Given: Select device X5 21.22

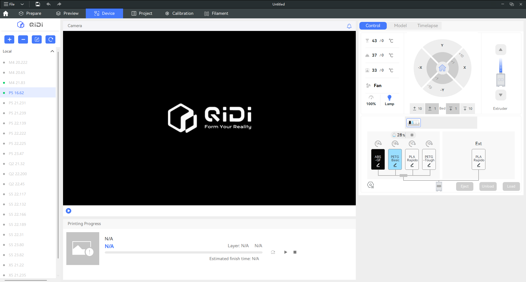Looking at the screenshot, I should pos(28,265).
